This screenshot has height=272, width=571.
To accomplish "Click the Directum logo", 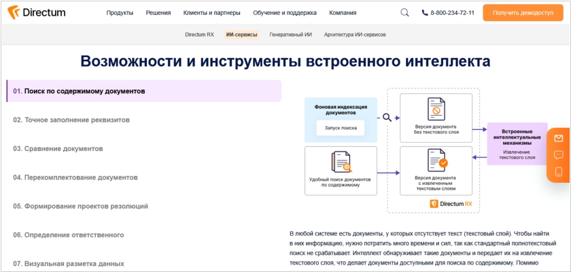I will point(37,12).
